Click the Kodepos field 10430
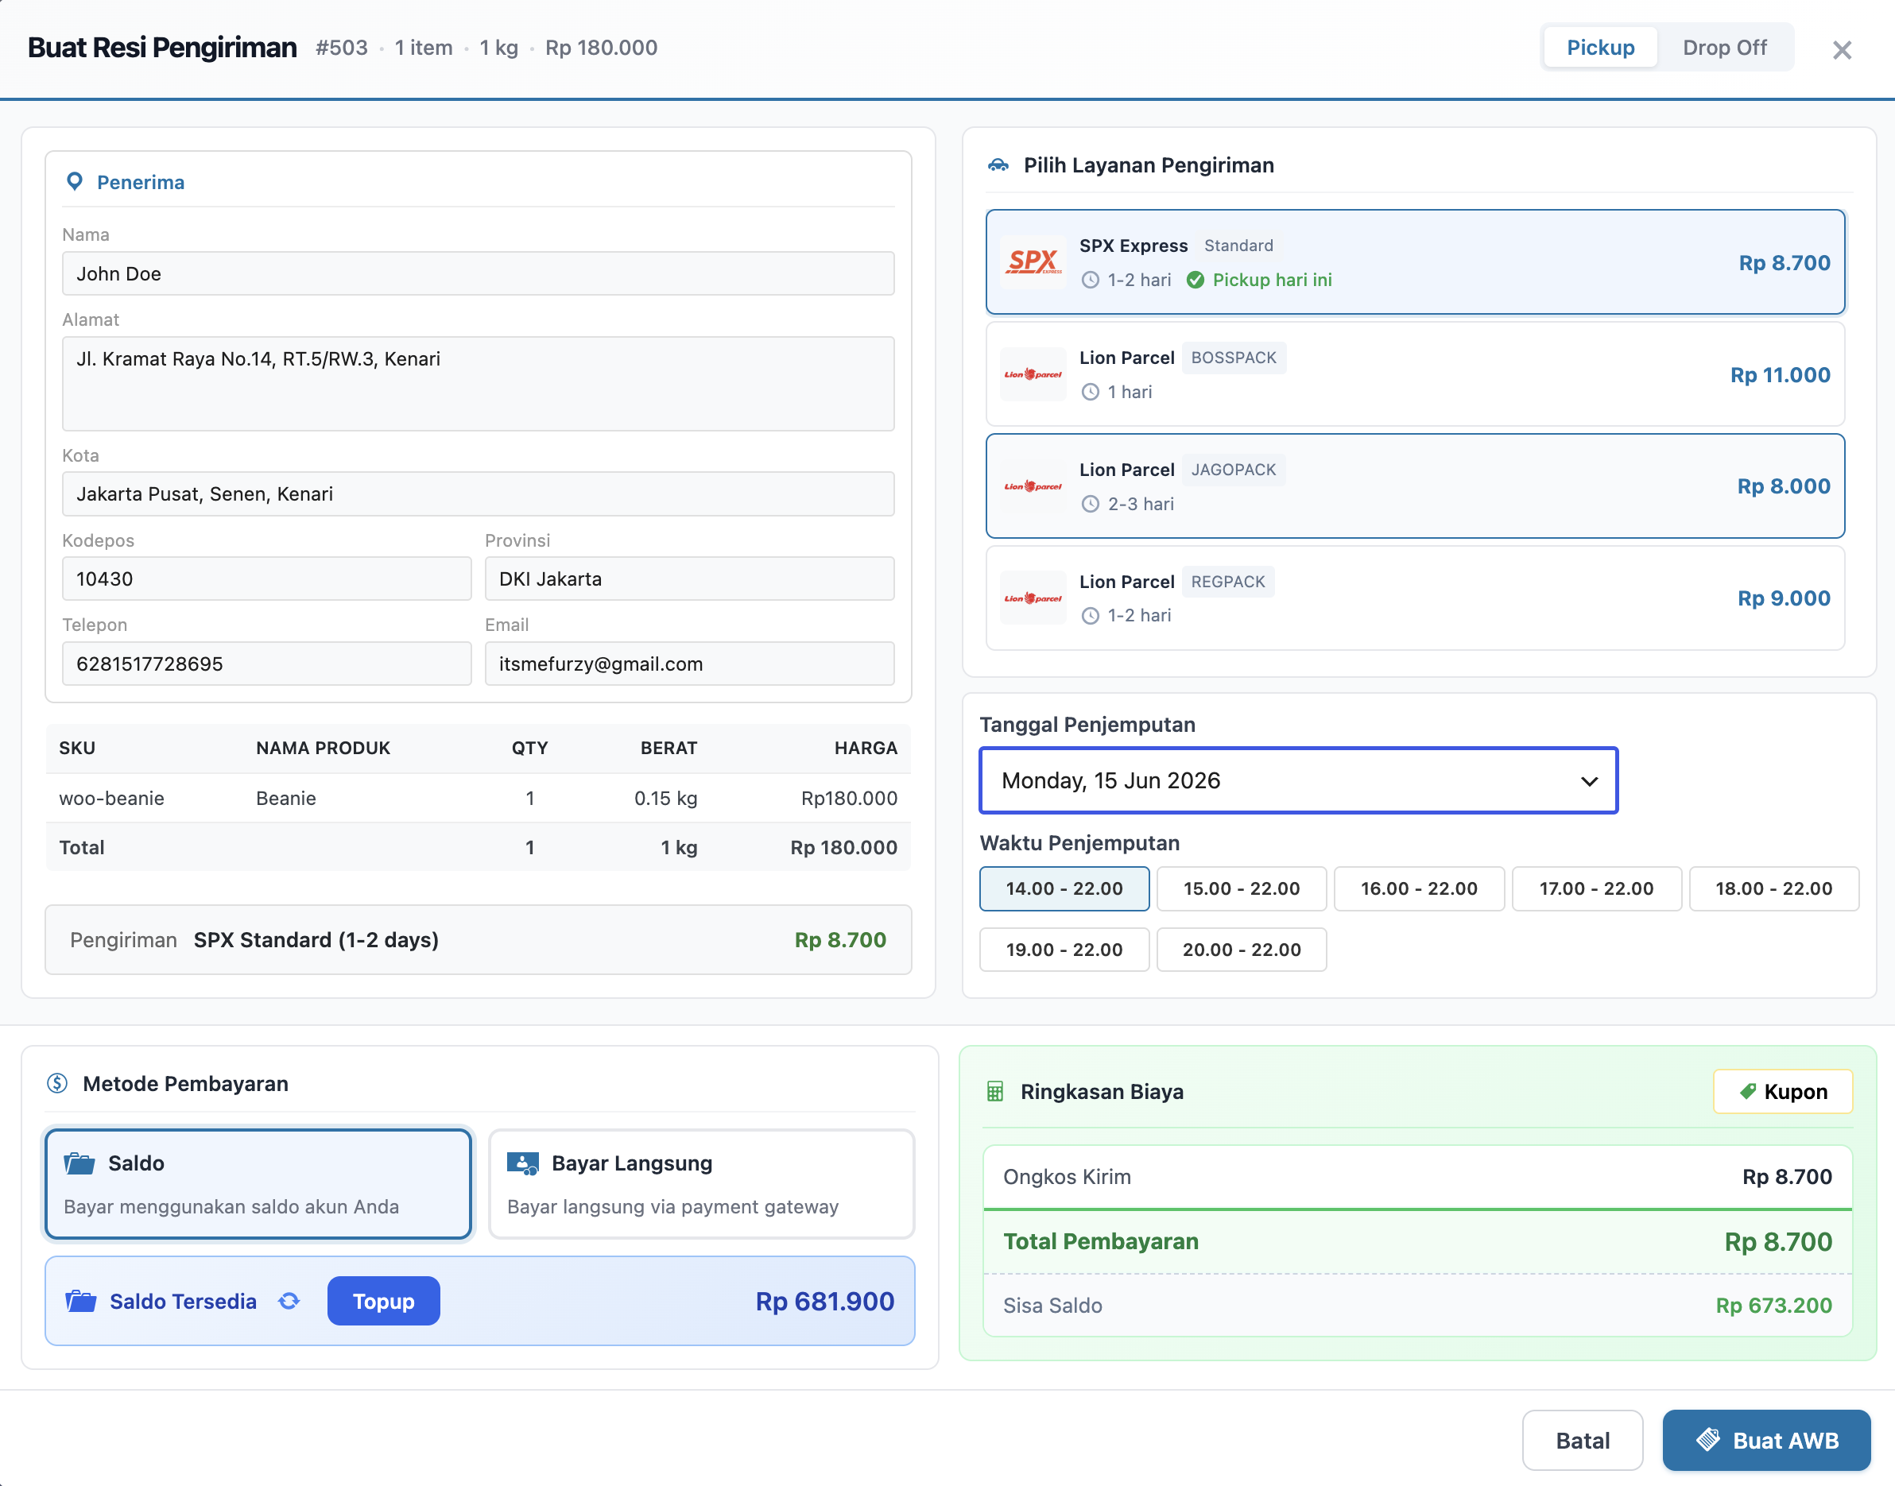 pos(266,579)
